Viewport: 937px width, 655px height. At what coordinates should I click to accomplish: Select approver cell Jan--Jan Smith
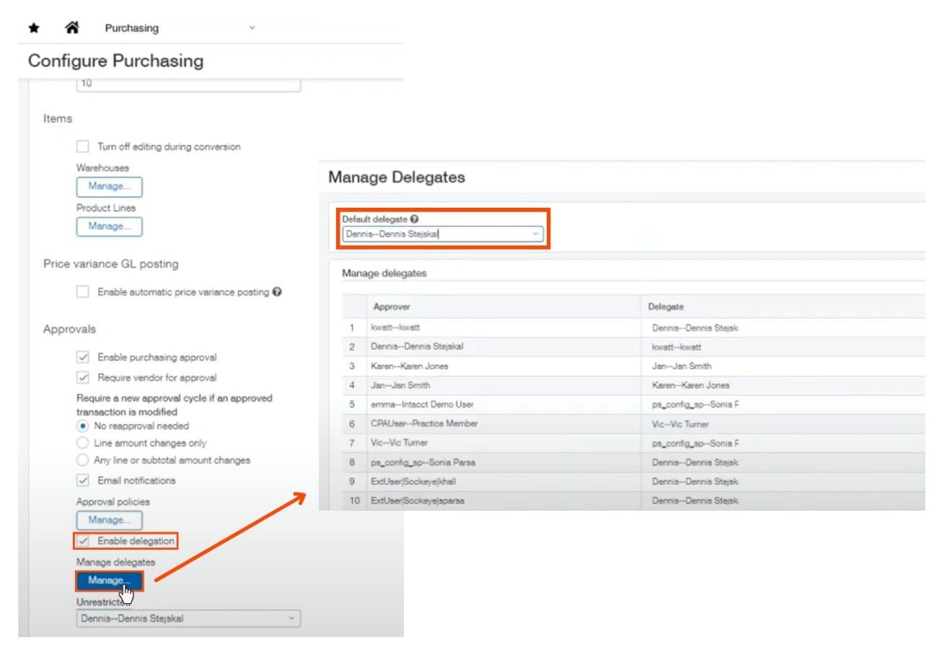503,385
